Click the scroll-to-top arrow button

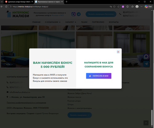[146, 123]
